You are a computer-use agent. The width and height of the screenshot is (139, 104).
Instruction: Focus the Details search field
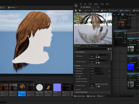click(90, 49)
